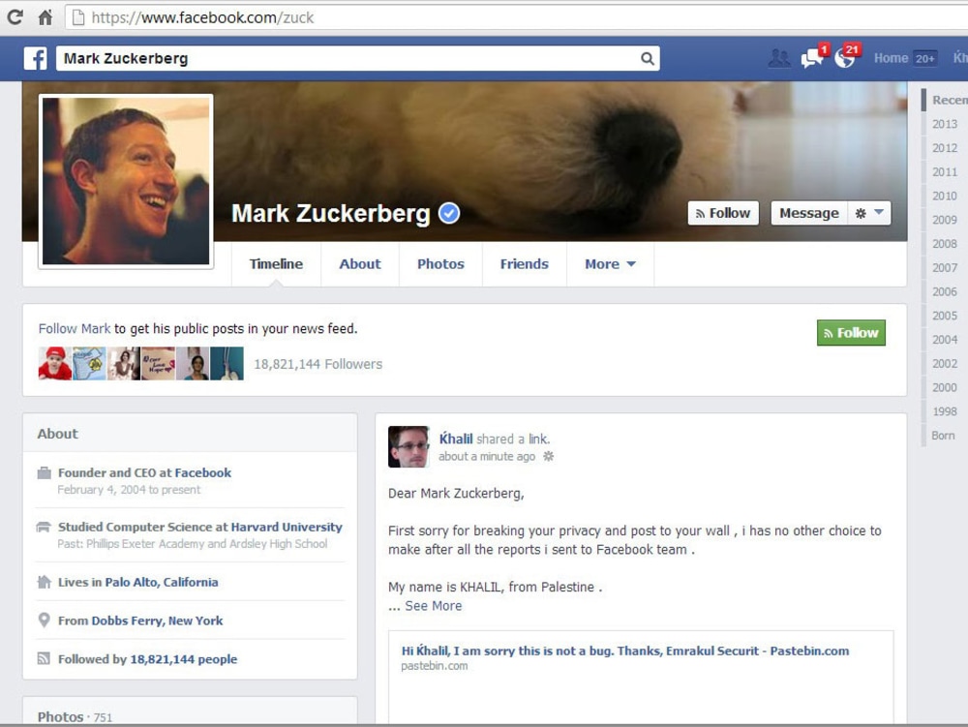Open the Dobbs Ferry, New York link

[157, 621]
